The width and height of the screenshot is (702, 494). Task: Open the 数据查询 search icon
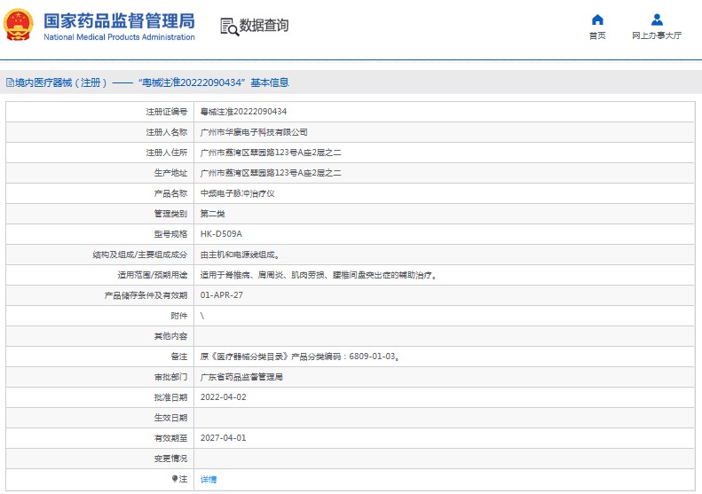coord(229,27)
